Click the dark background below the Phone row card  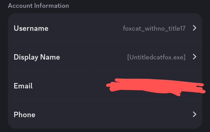coord(105,130)
